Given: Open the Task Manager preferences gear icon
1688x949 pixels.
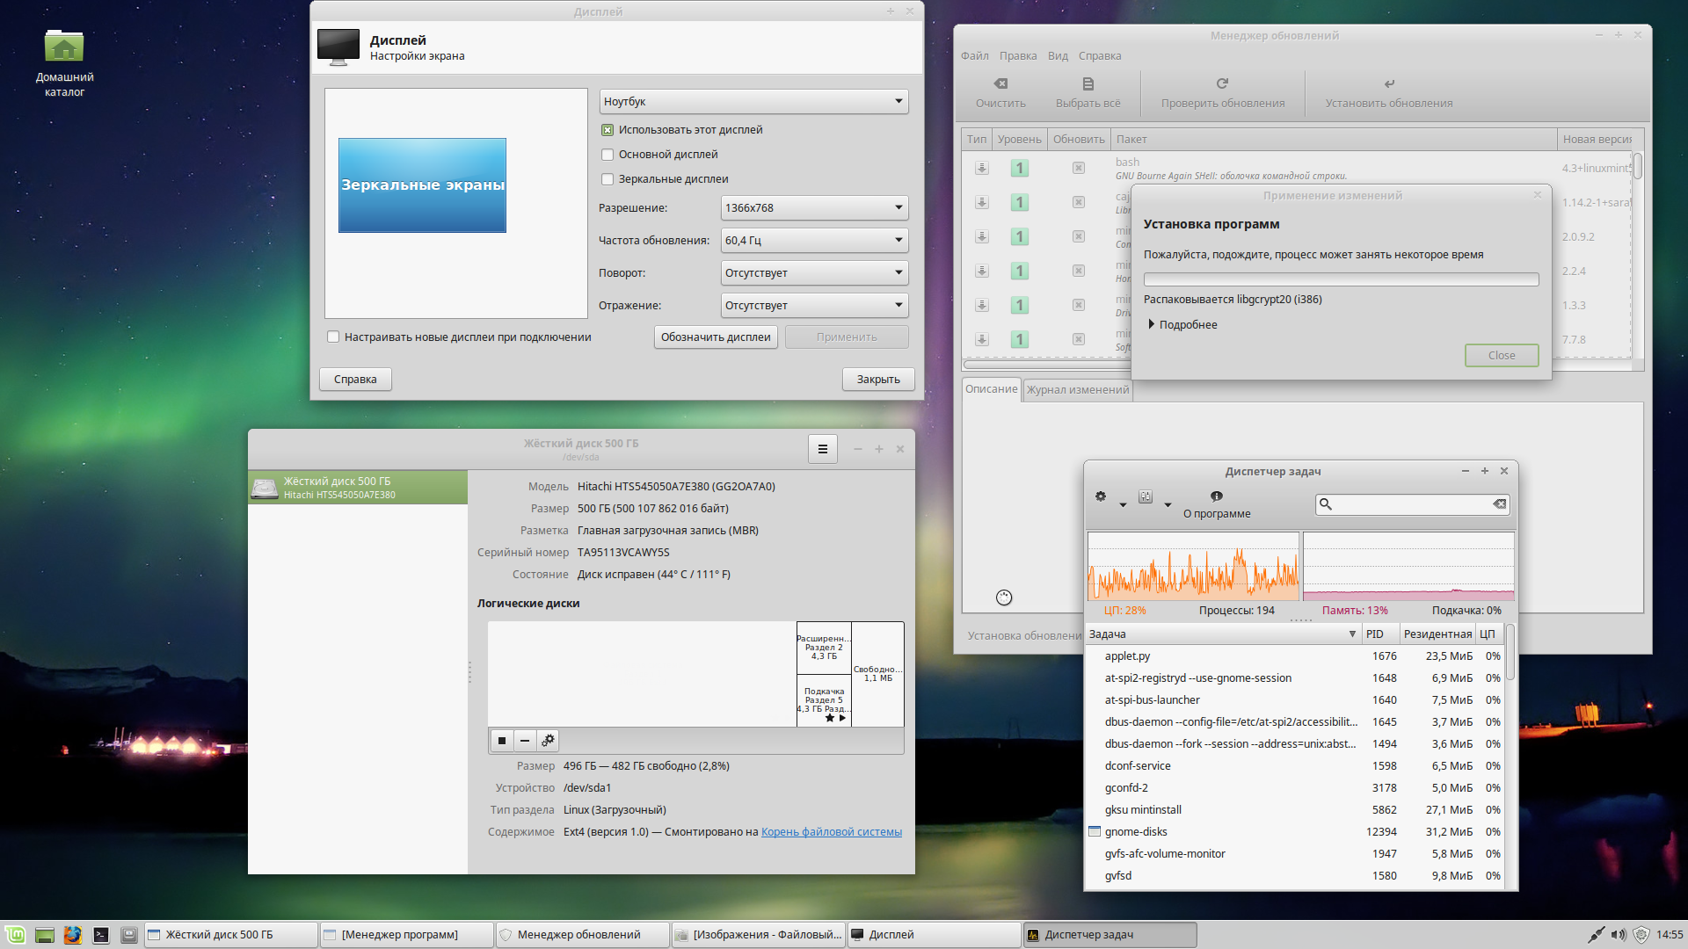Looking at the screenshot, I should coord(1101,496).
